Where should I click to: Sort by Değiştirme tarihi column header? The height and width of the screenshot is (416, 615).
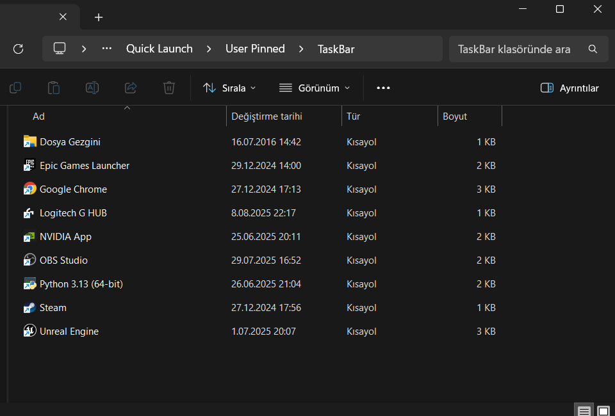point(284,116)
